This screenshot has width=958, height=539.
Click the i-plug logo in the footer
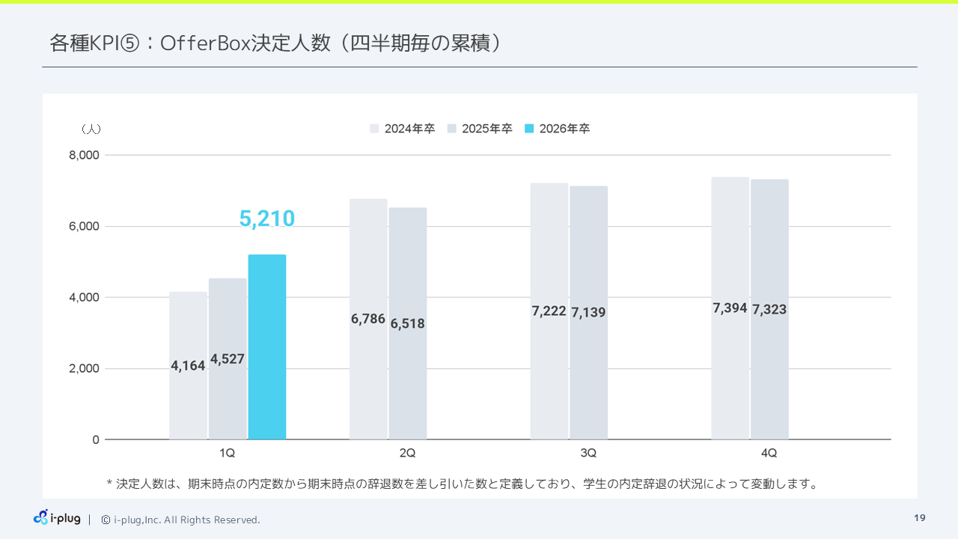[57, 517]
